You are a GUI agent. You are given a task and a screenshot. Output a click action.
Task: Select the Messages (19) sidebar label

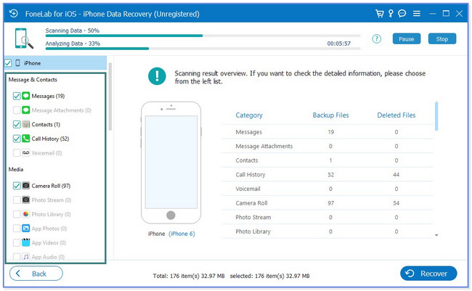48,96
